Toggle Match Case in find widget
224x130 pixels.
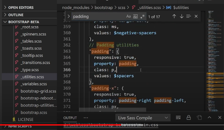(128, 16)
